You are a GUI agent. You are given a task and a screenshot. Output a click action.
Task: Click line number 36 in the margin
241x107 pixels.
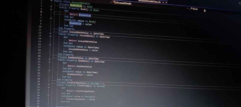[x=38, y=101]
